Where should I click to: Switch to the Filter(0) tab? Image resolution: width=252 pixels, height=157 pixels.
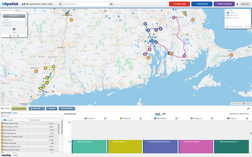(x=19, y=10)
